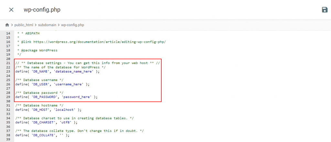Image resolution: width=331 pixels, height=142 pixels.
Task: Click the 'database collate type' comment line
Action: point(80,131)
